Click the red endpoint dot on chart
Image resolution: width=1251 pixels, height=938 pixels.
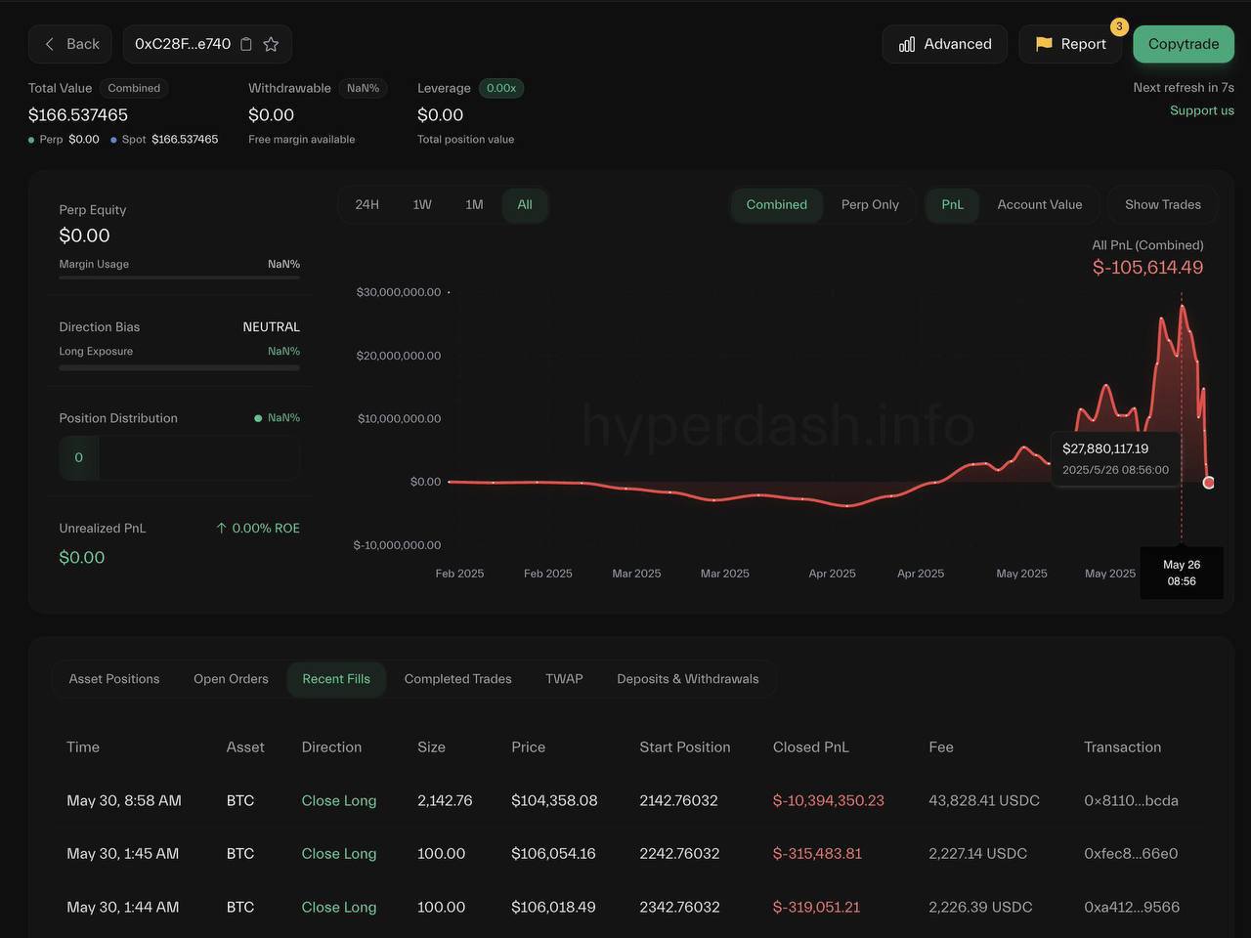click(x=1209, y=483)
